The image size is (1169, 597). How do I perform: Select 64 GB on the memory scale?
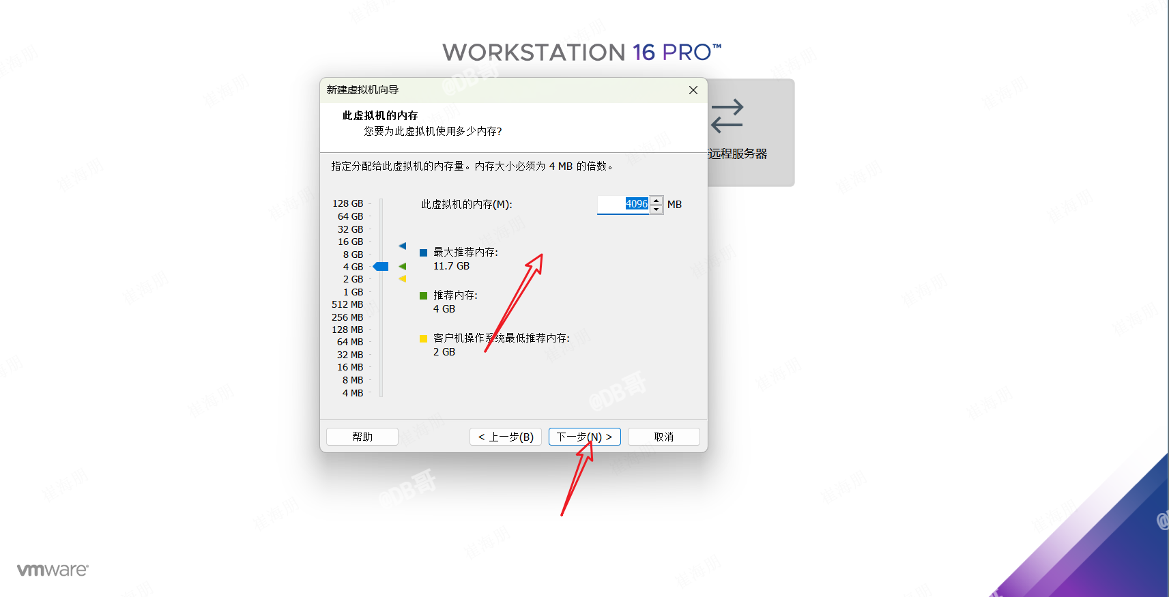point(351,216)
